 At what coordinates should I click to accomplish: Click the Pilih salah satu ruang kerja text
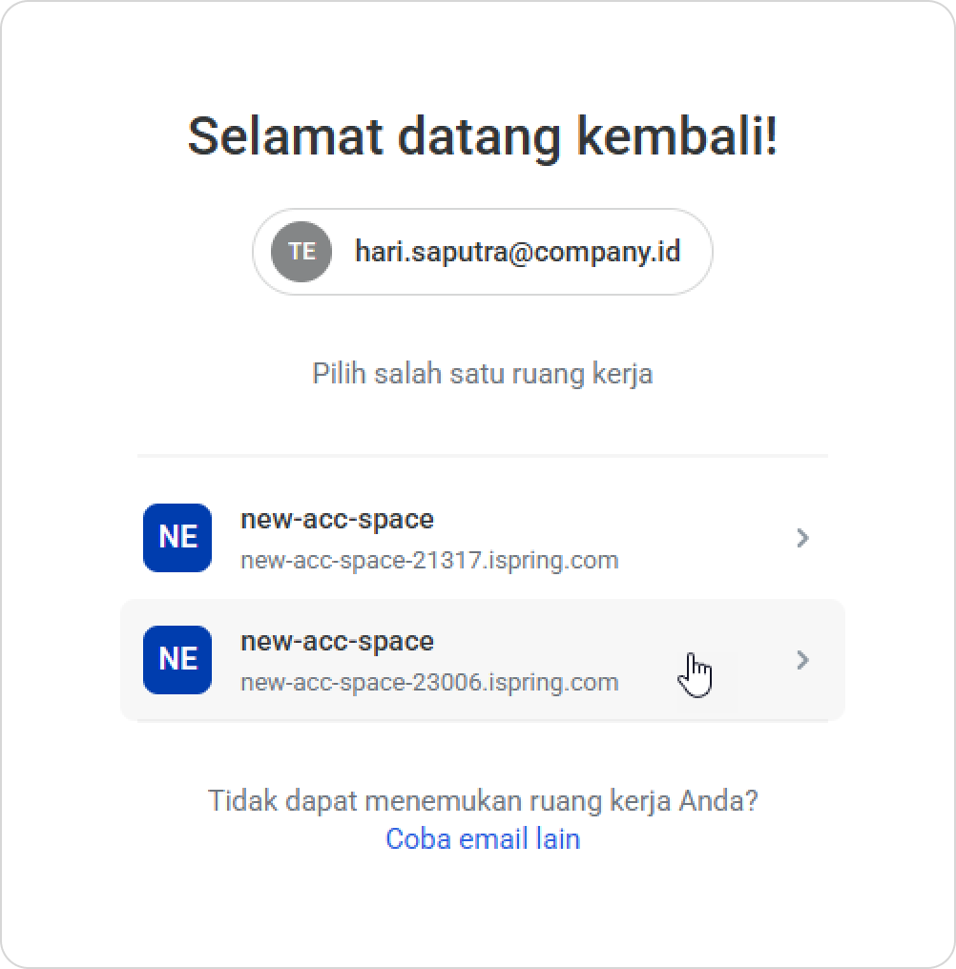[483, 373]
